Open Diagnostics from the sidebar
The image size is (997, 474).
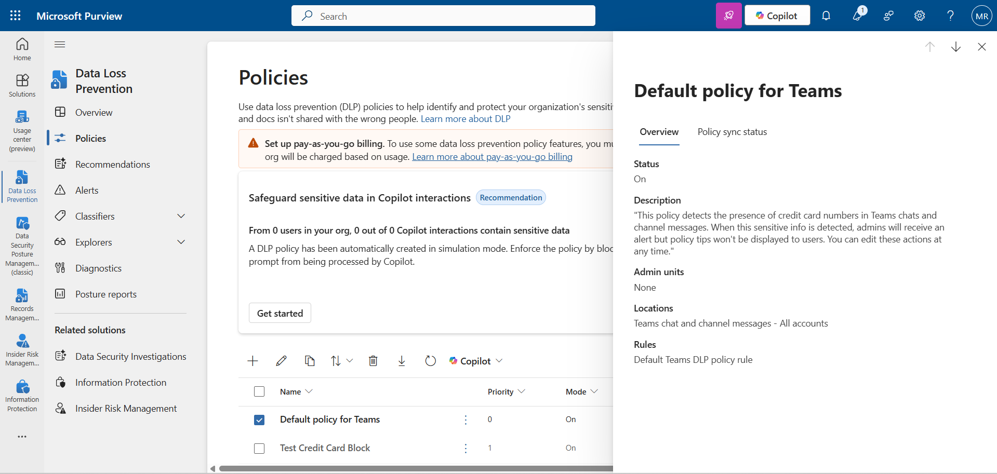99,267
